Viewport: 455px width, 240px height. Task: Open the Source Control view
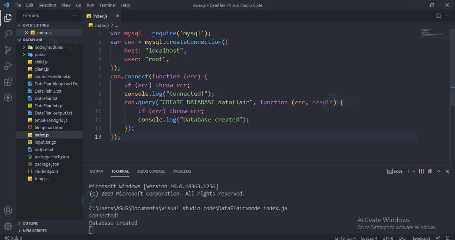pos(8,50)
